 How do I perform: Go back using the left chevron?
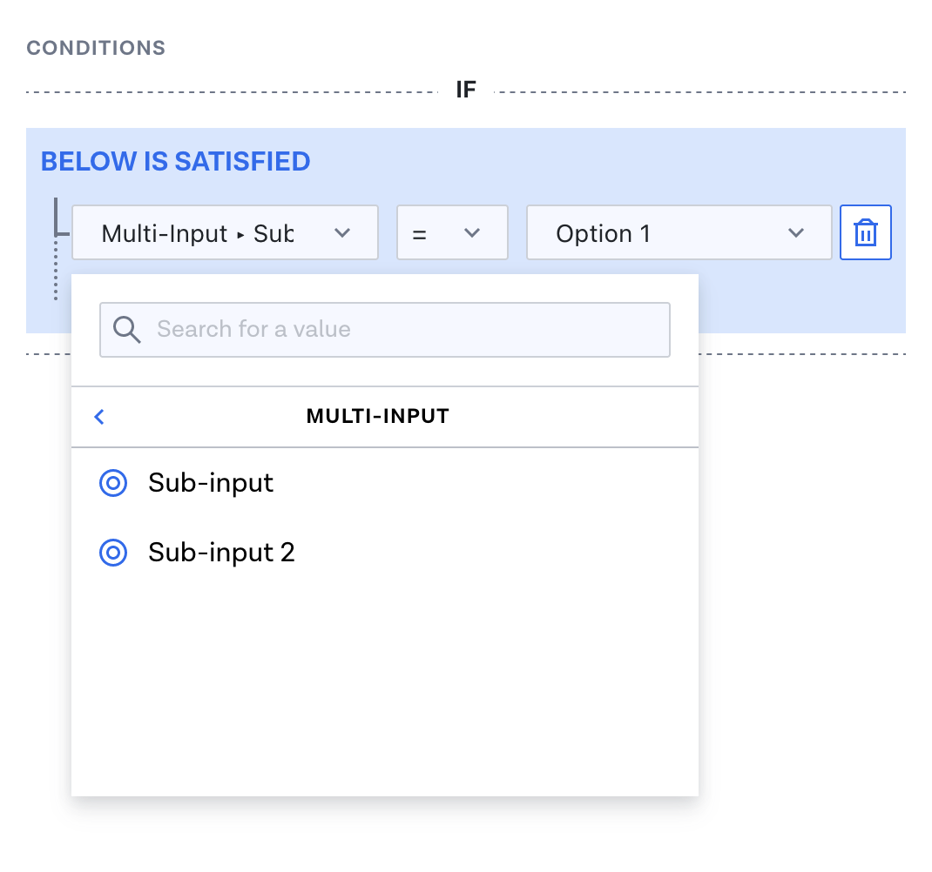coord(99,417)
